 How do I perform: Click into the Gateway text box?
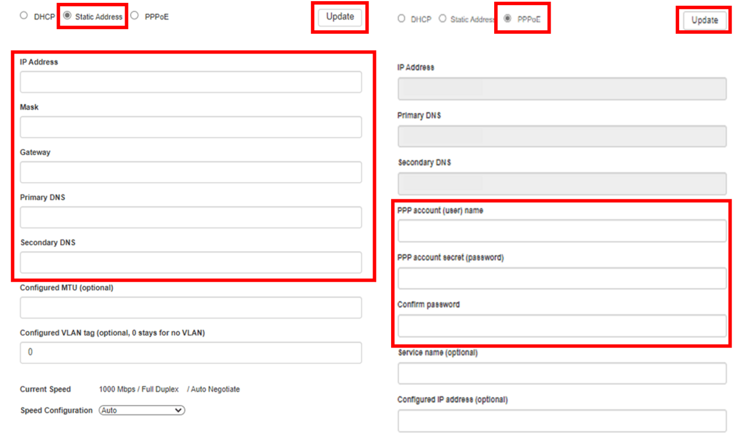pos(191,173)
